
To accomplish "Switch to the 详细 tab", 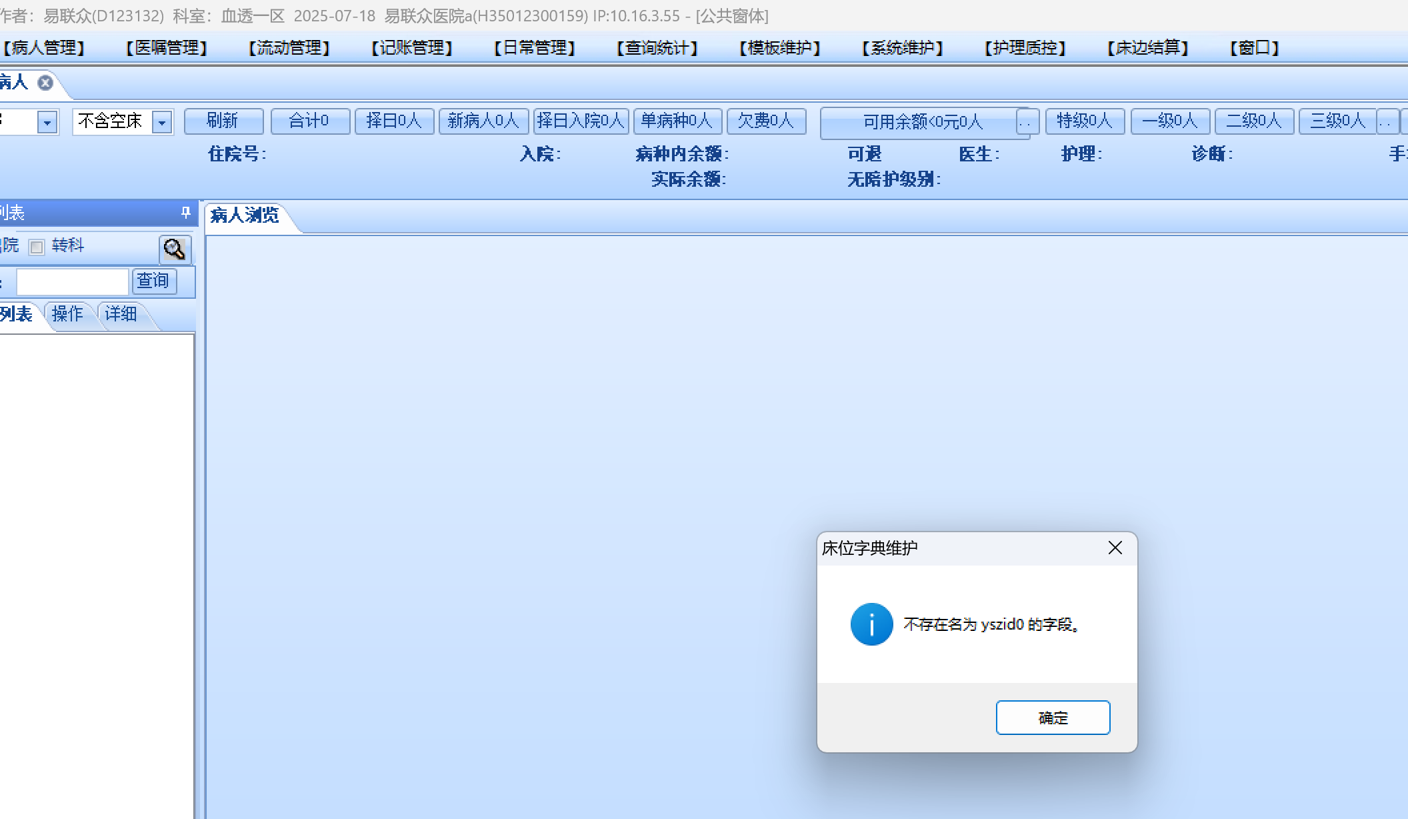I will [x=121, y=313].
